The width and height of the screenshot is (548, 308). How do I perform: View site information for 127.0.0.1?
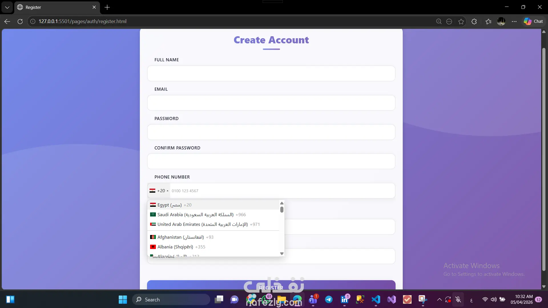click(33, 21)
